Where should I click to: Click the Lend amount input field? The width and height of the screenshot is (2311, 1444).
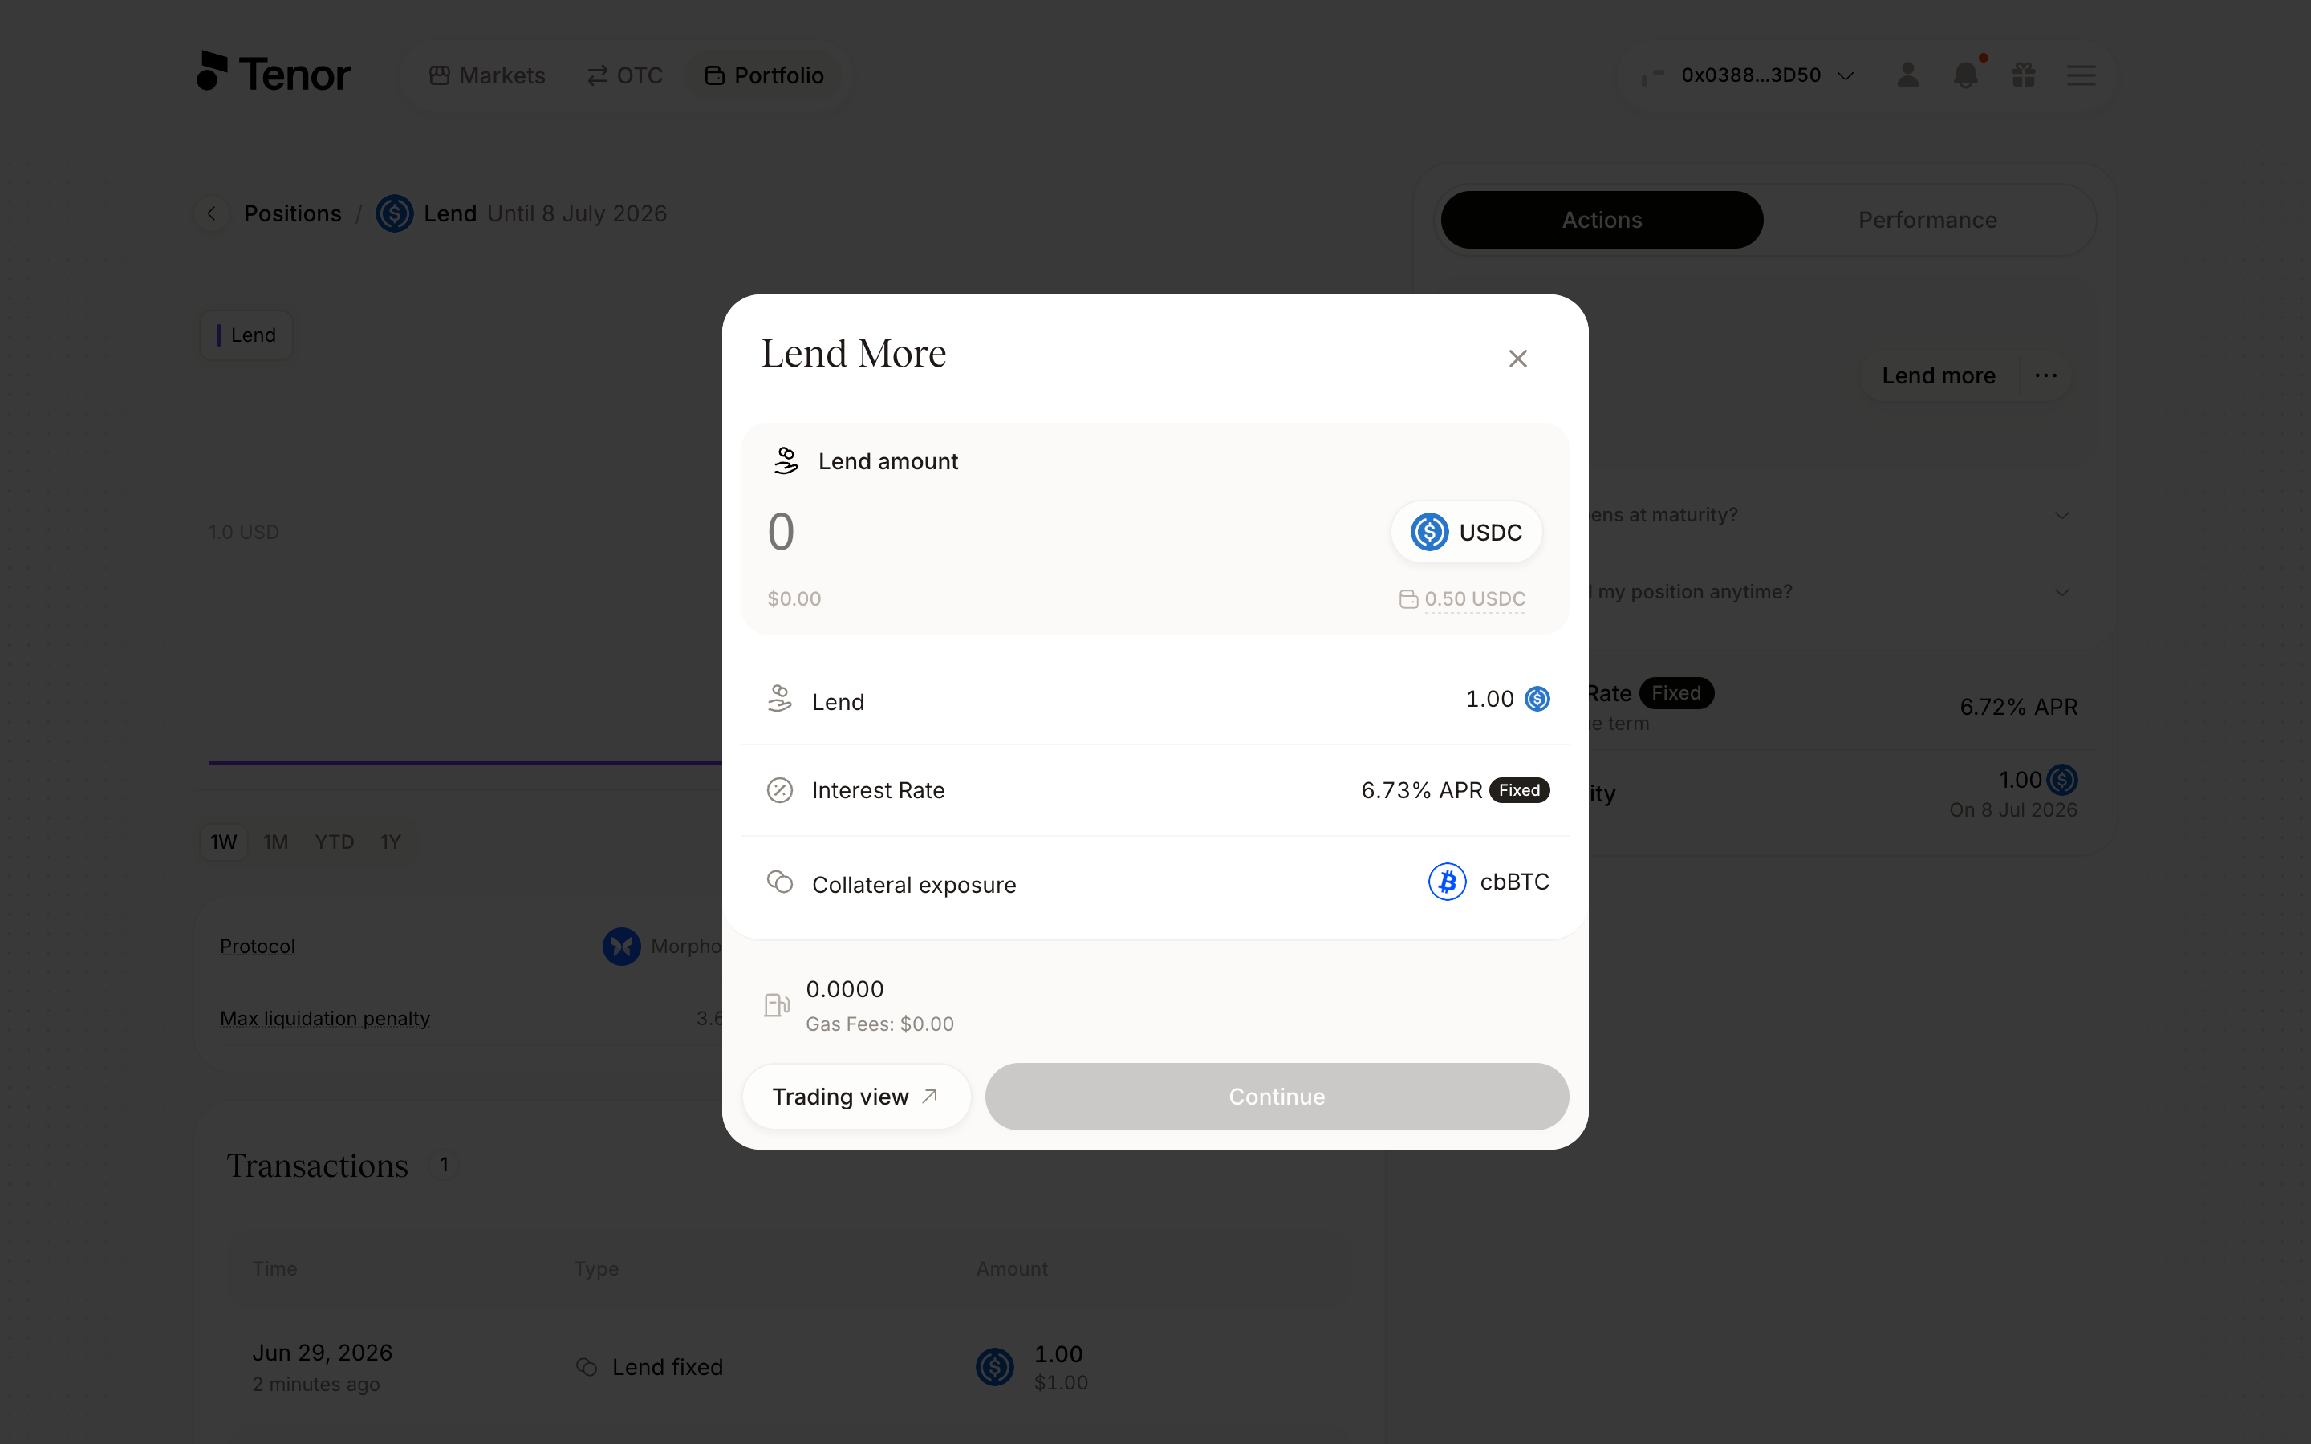coord(1070,532)
